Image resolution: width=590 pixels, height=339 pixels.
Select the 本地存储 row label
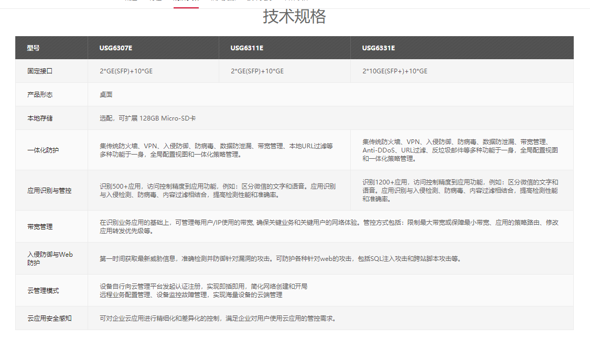click(40, 118)
